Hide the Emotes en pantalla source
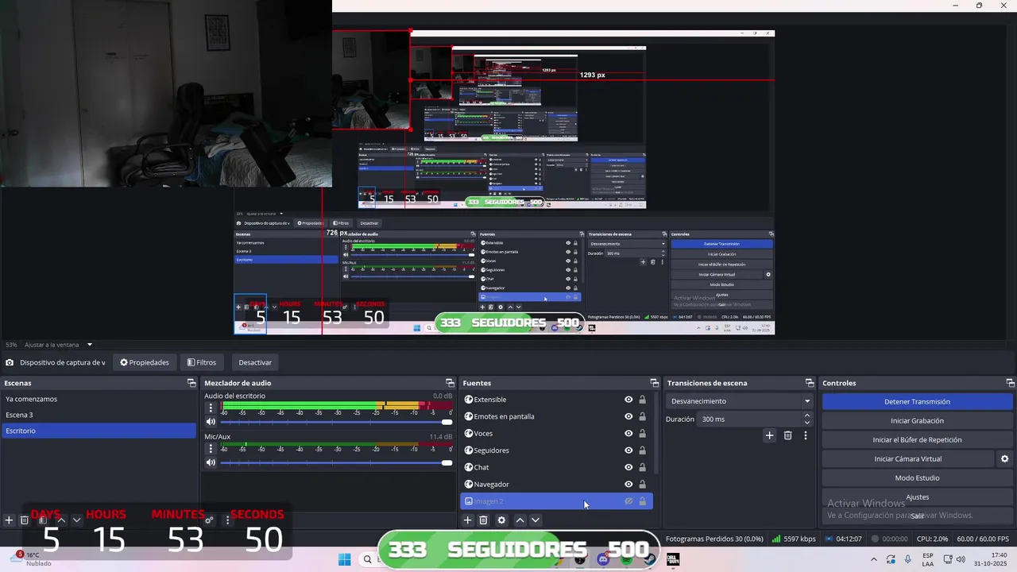 [628, 416]
